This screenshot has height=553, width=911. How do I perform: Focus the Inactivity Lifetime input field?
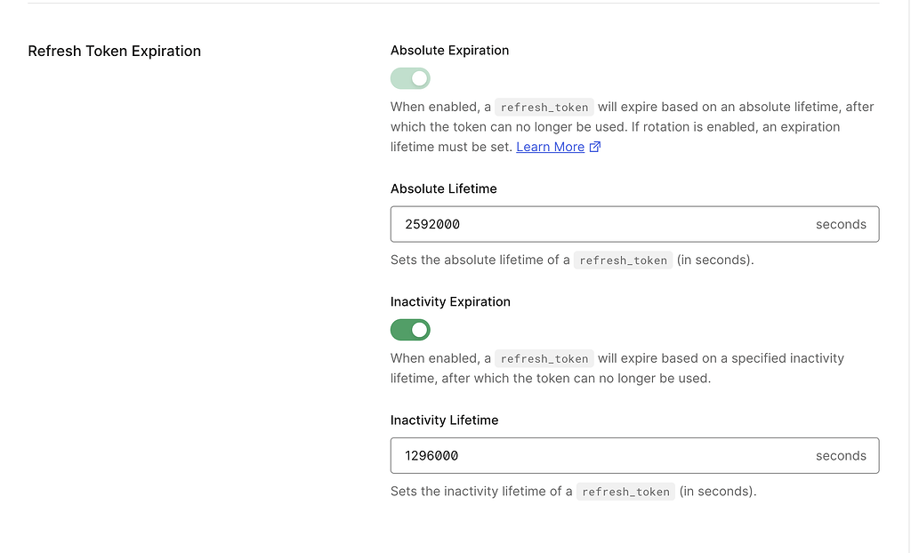[x=605, y=455]
